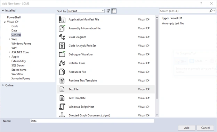Select the PowerShell category
The width and height of the screenshot is (217, 132).
pyautogui.click(x=14, y=17)
